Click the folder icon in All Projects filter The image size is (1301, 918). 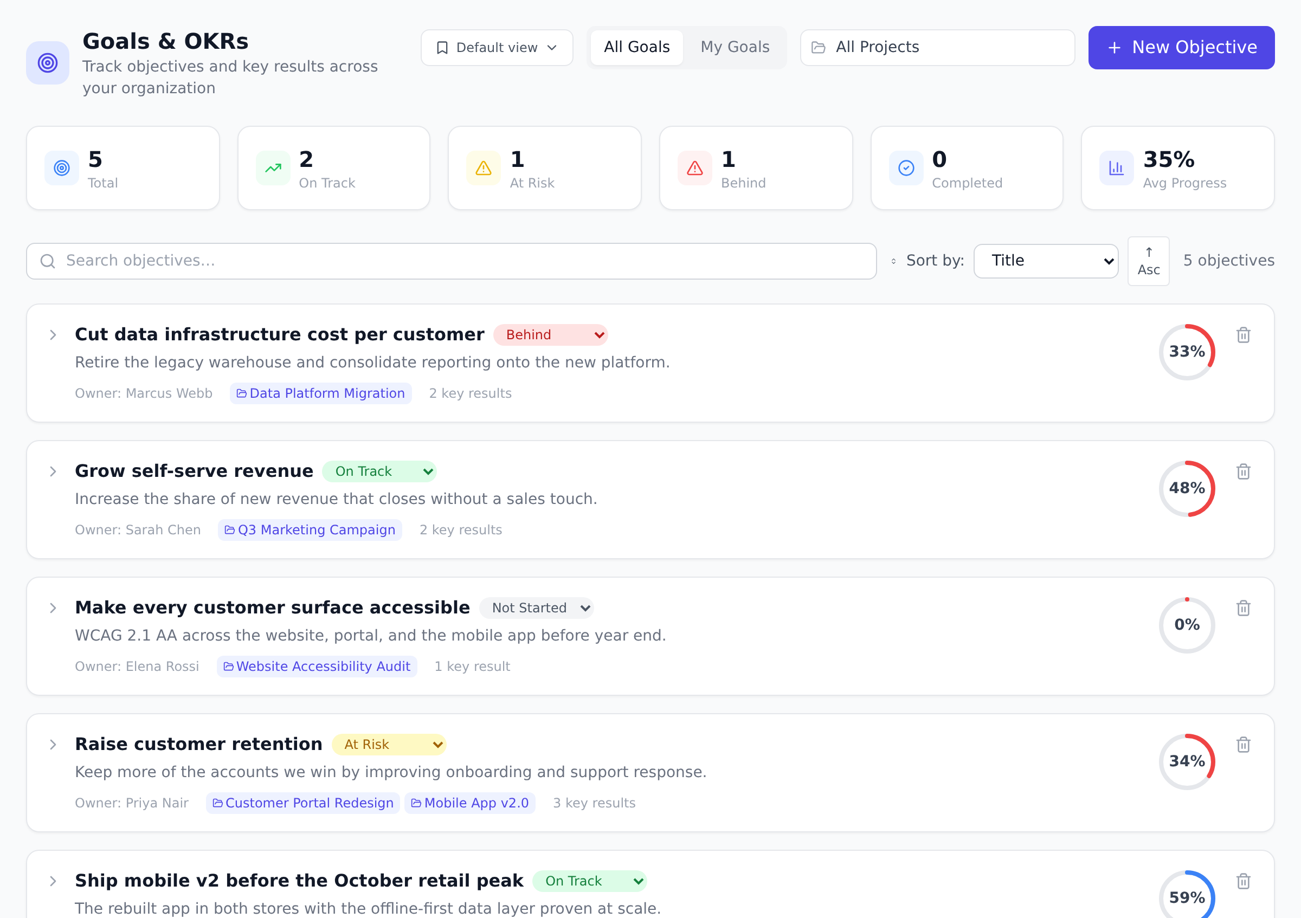pyautogui.click(x=818, y=48)
